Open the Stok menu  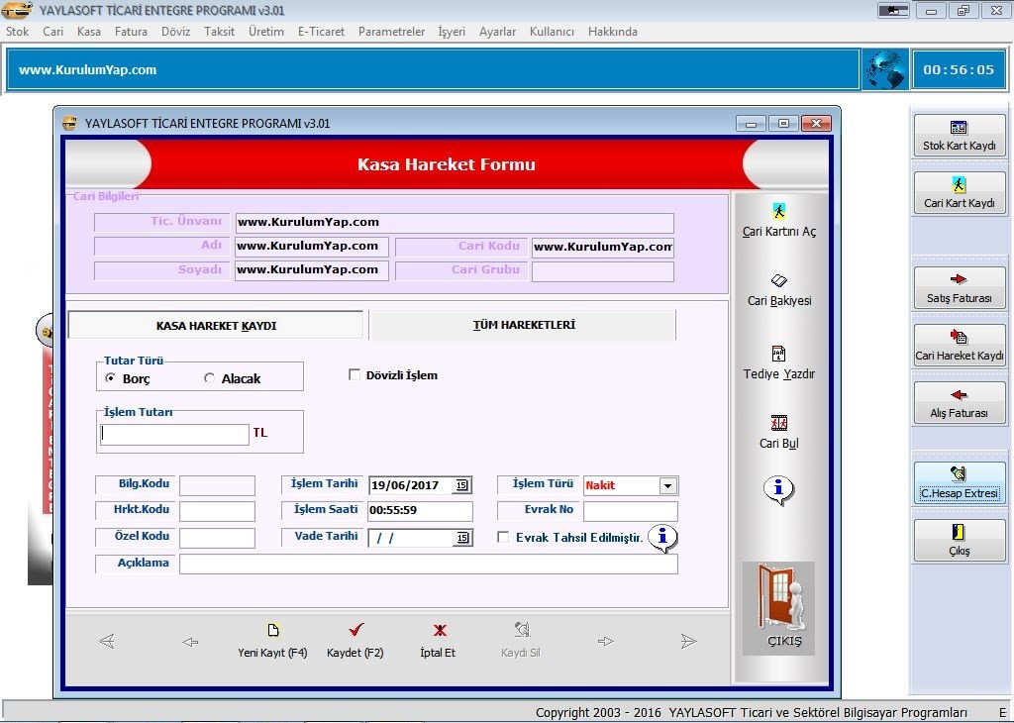[x=18, y=31]
